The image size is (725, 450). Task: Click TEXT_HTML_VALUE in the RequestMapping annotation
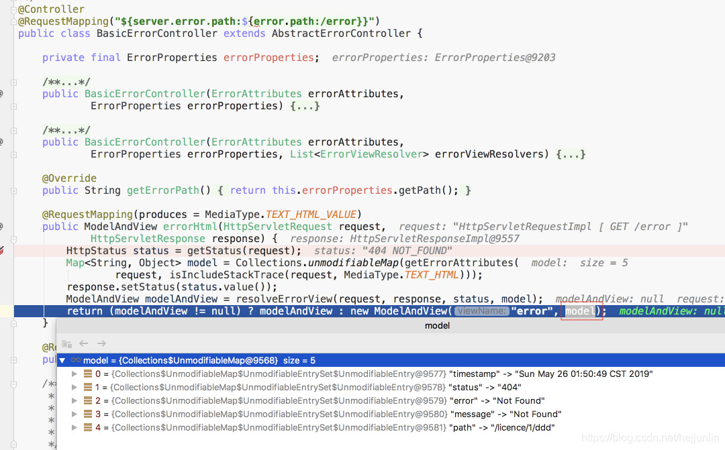[311, 215]
